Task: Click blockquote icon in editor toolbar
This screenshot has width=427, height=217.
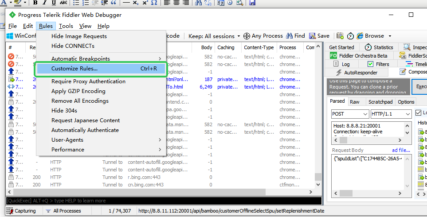Action: 114,3
